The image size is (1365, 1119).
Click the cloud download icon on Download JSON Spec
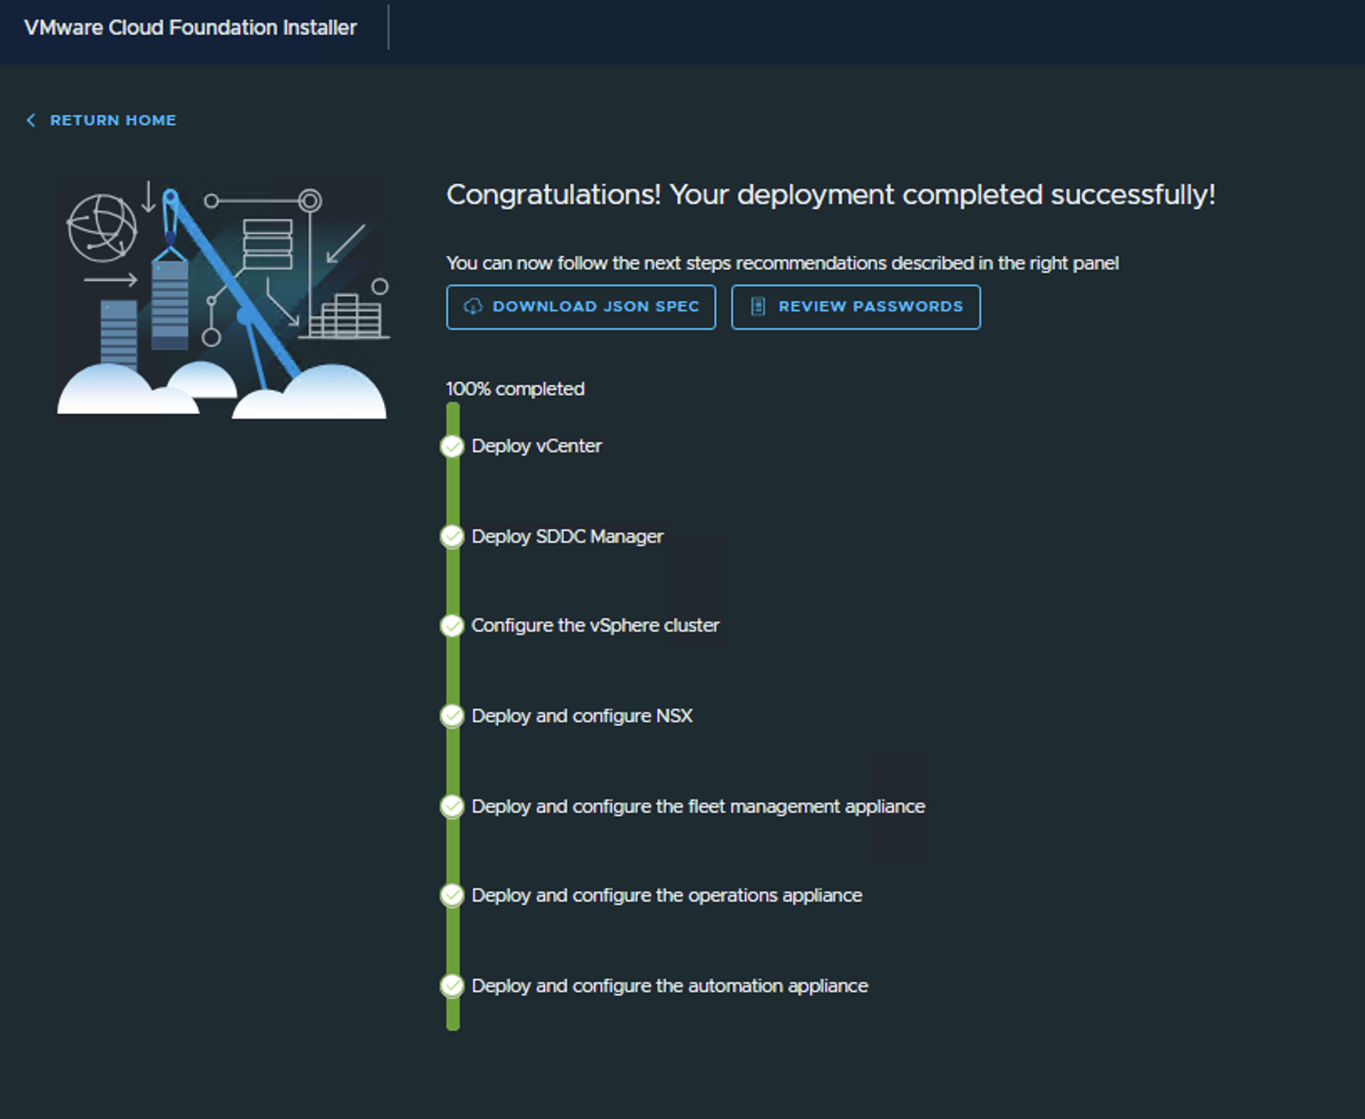coord(474,307)
